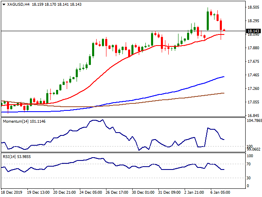Click the 2 Jan 21:00 time label
Image resolution: width=262 pixels, height=197 pixels.
pos(194,192)
